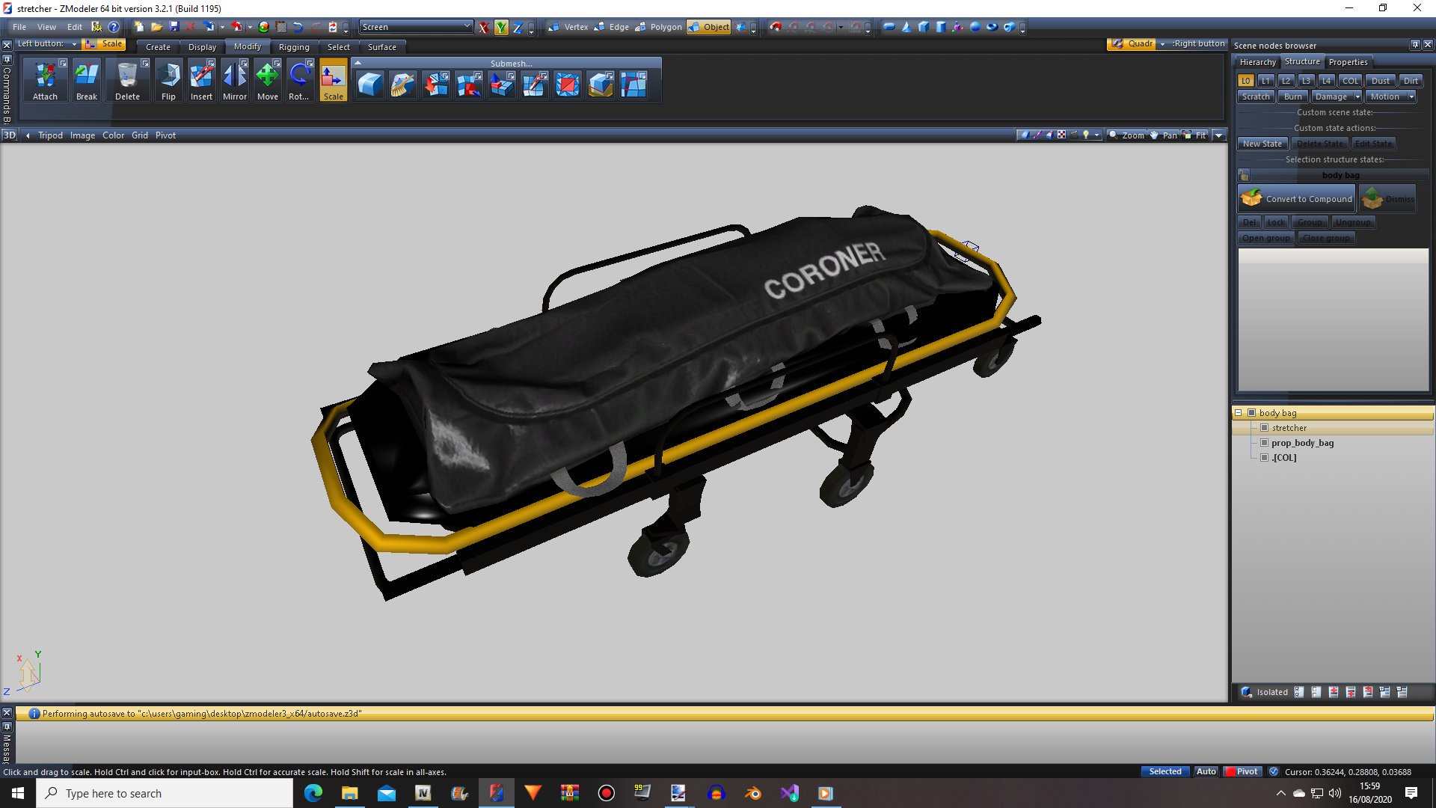Image resolution: width=1436 pixels, height=808 pixels.
Task: Collapse the body bag tree node
Action: (1239, 413)
